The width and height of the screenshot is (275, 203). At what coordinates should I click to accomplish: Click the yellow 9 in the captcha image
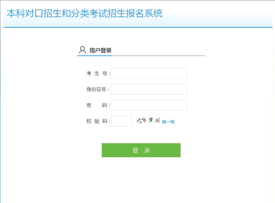pyautogui.click(x=156, y=121)
